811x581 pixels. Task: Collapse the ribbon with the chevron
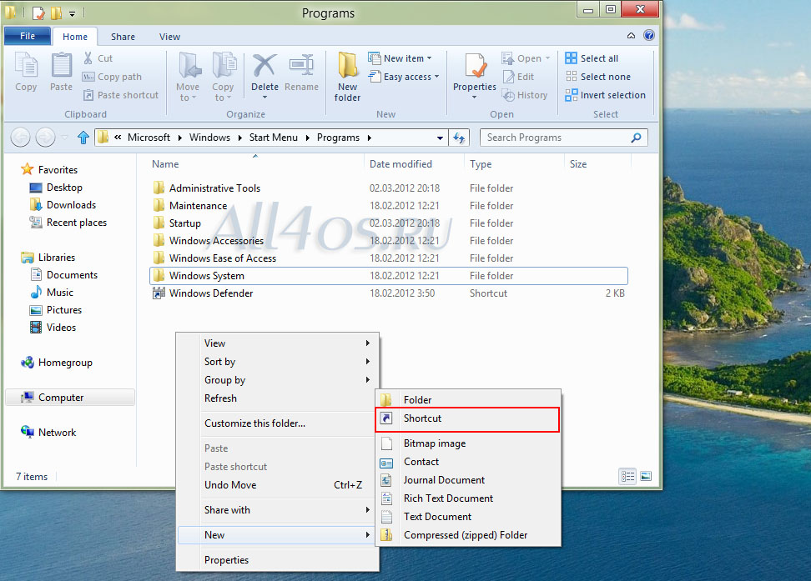pyautogui.click(x=631, y=36)
